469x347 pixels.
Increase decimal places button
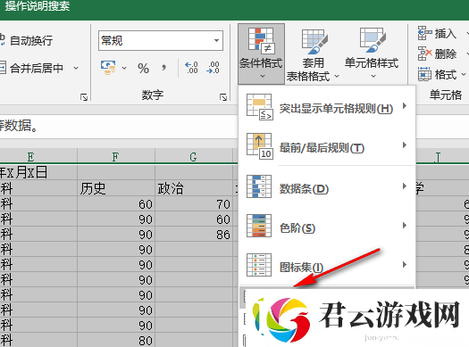point(191,68)
